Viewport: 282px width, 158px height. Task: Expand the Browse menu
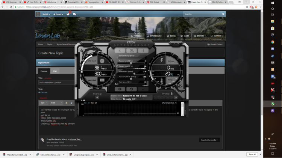pos(200,36)
